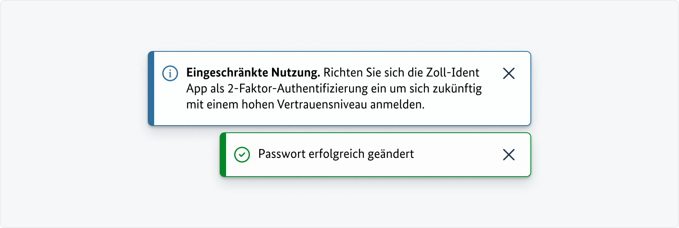Click the word "als" after "App"
The height and width of the screenshot is (228, 679).
(x=217, y=88)
